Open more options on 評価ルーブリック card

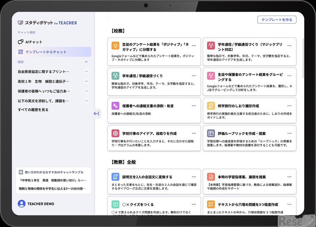[x=289, y=133]
